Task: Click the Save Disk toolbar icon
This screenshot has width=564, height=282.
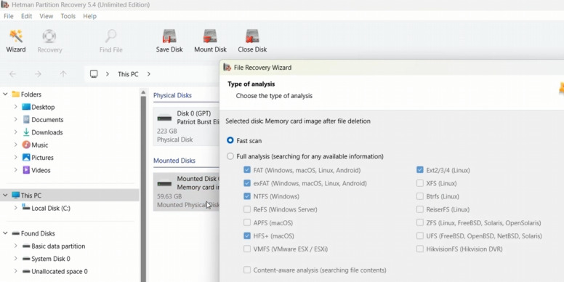Action: point(169,36)
